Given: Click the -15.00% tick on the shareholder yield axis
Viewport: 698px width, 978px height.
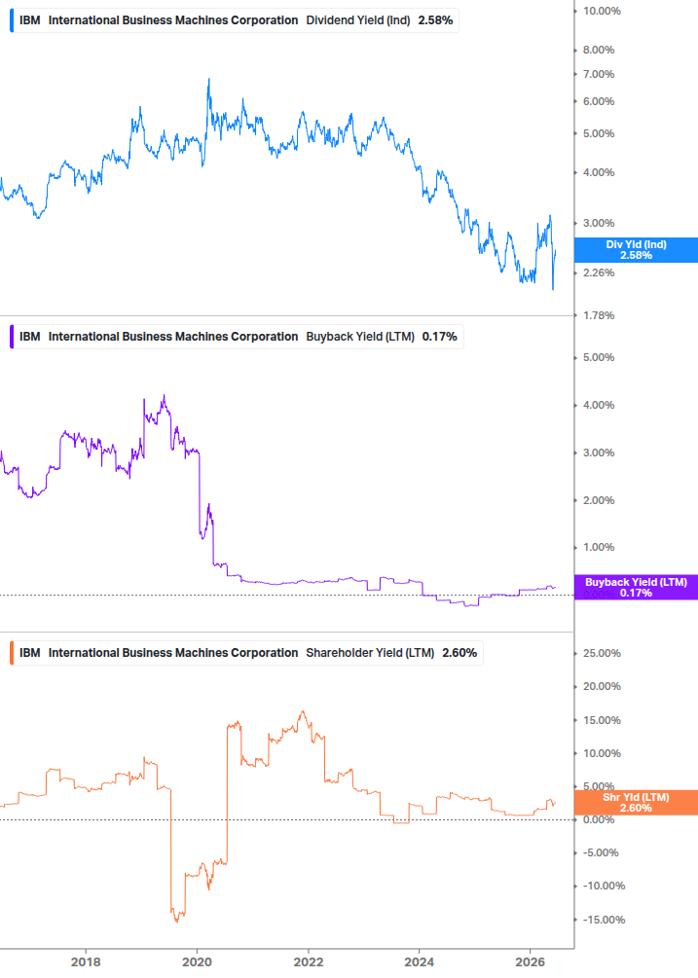Looking at the screenshot, I should click(x=604, y=920).
